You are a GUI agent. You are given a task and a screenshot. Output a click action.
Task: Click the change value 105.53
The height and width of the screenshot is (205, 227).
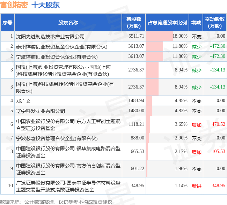tap(219, 151)
